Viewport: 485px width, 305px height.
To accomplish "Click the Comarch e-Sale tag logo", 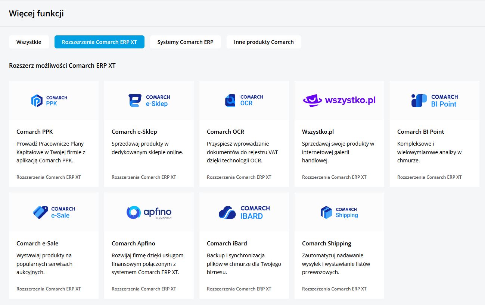I will pyautogui.click(x=40, y=212).
